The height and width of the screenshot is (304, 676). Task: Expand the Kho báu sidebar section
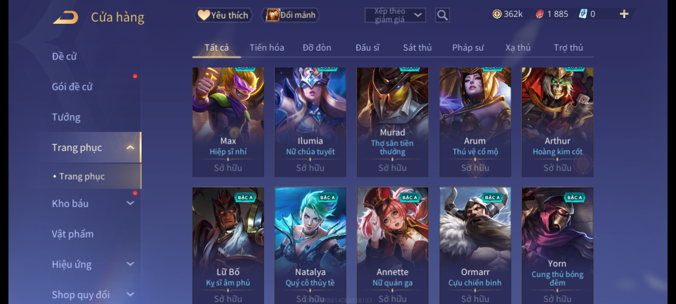[130, 203]
